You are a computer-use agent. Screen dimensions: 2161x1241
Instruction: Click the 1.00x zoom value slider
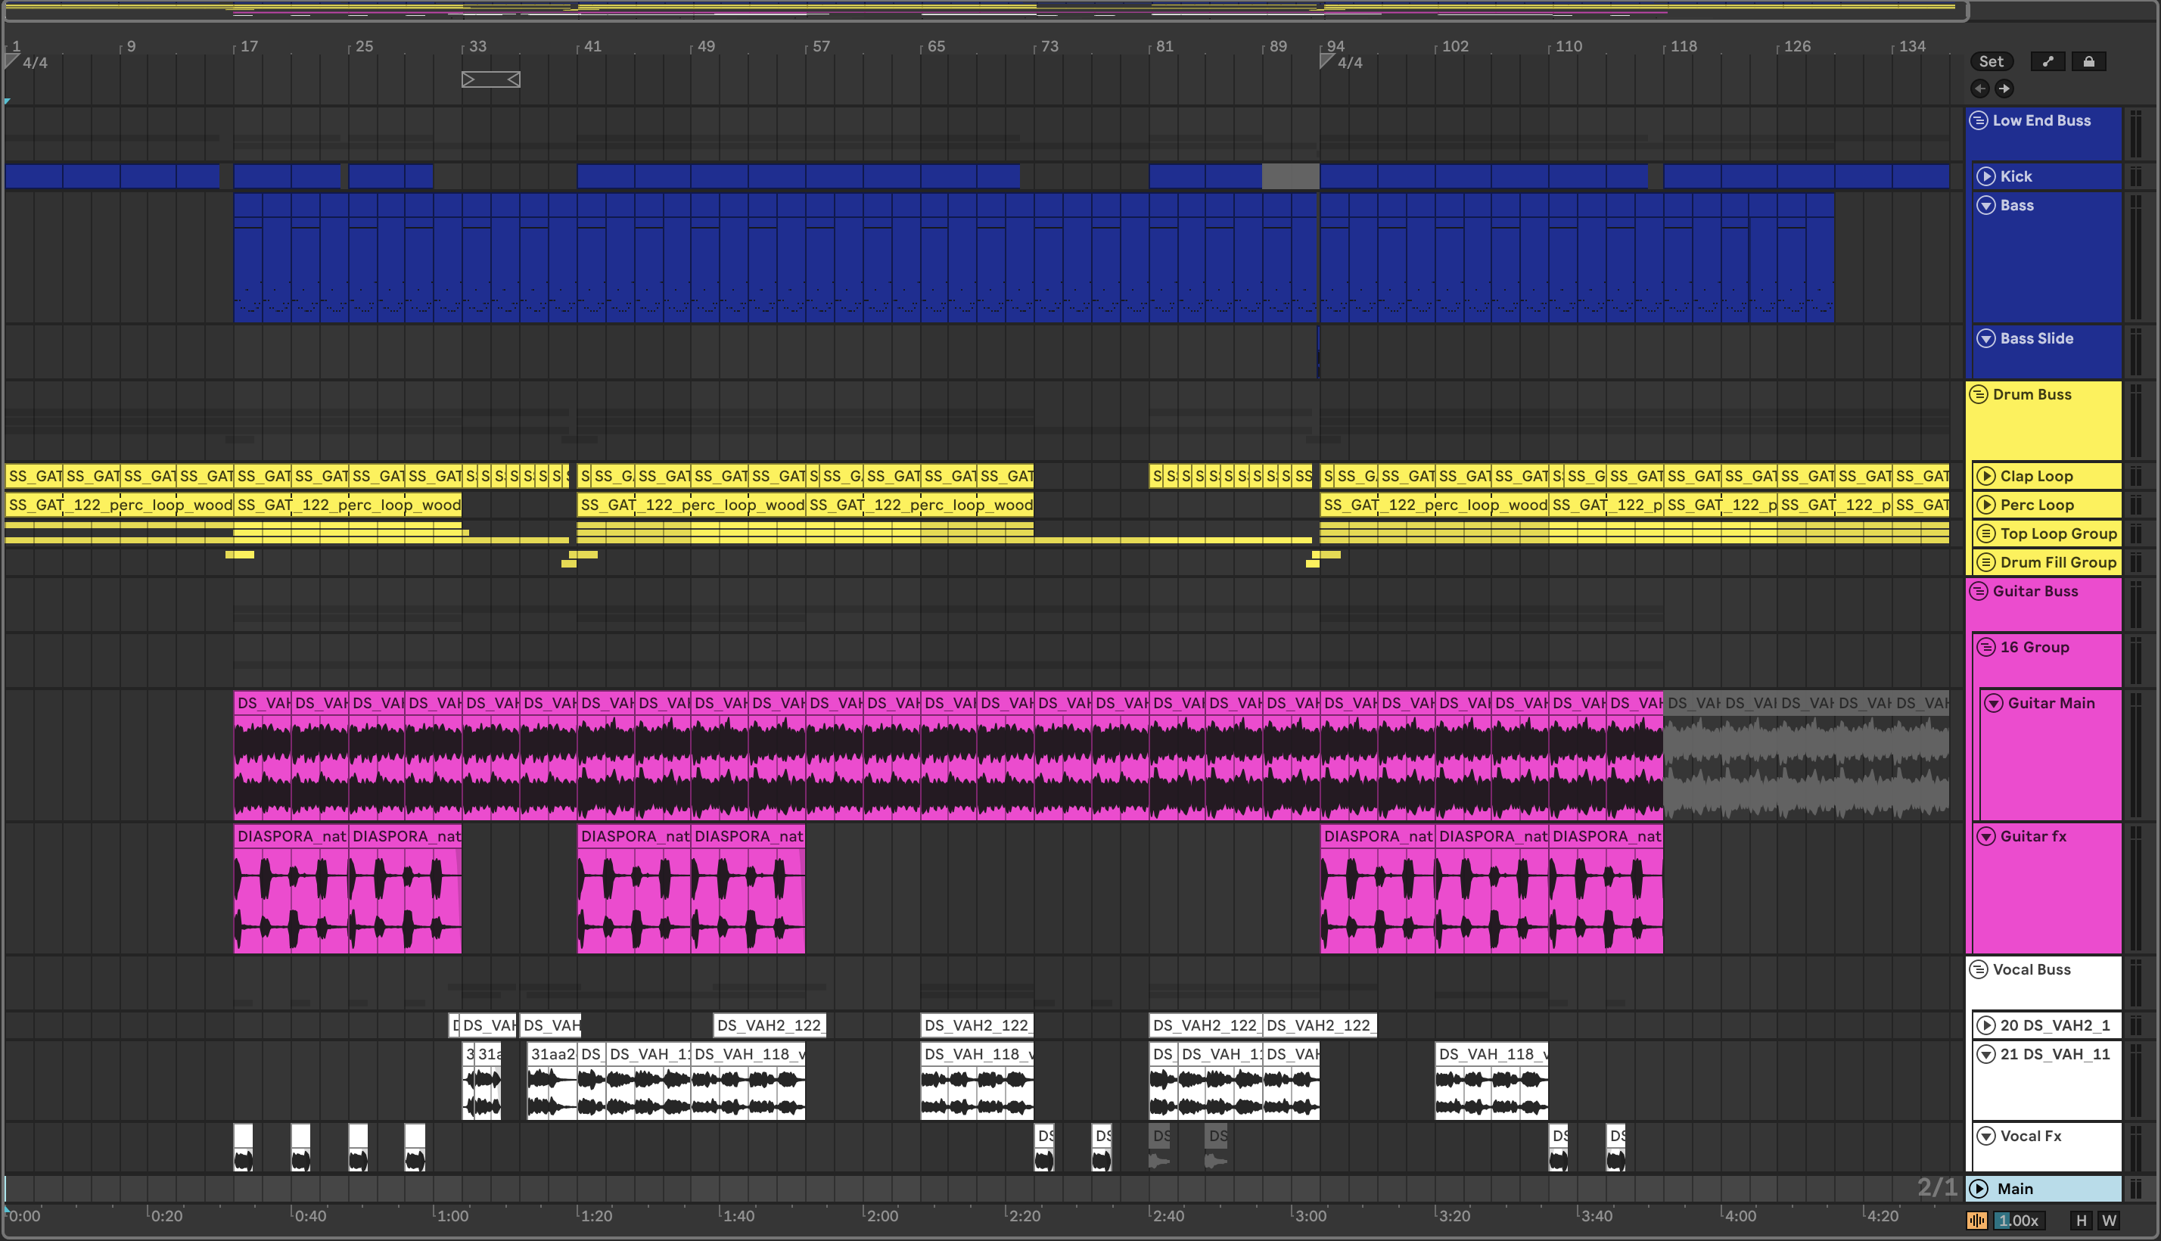click(2020, 1221)
